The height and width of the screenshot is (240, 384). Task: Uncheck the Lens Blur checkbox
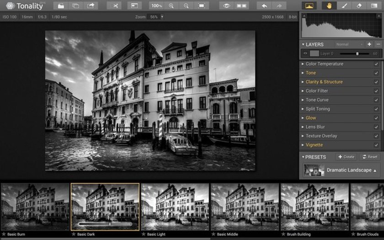tap(376, 127)
